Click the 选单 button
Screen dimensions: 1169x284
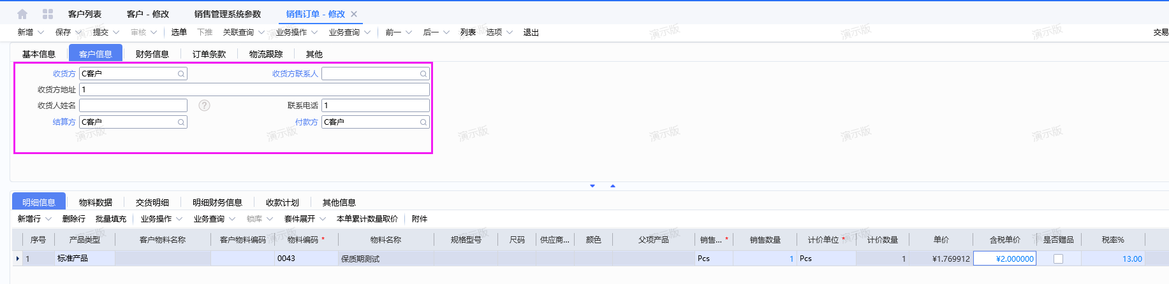point(179,32)
